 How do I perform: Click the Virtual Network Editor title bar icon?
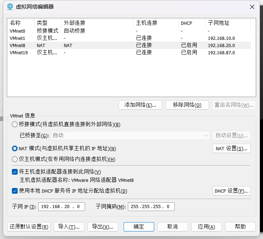(x=10, y=6)
